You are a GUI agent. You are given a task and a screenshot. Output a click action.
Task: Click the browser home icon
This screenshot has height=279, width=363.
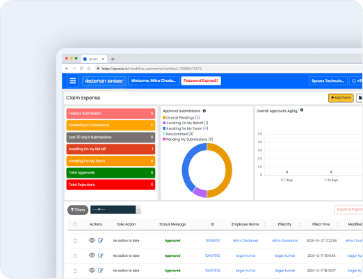tap(89, 69)
